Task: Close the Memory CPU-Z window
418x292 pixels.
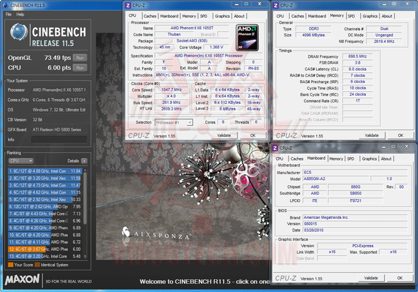Action: [407, 4]
